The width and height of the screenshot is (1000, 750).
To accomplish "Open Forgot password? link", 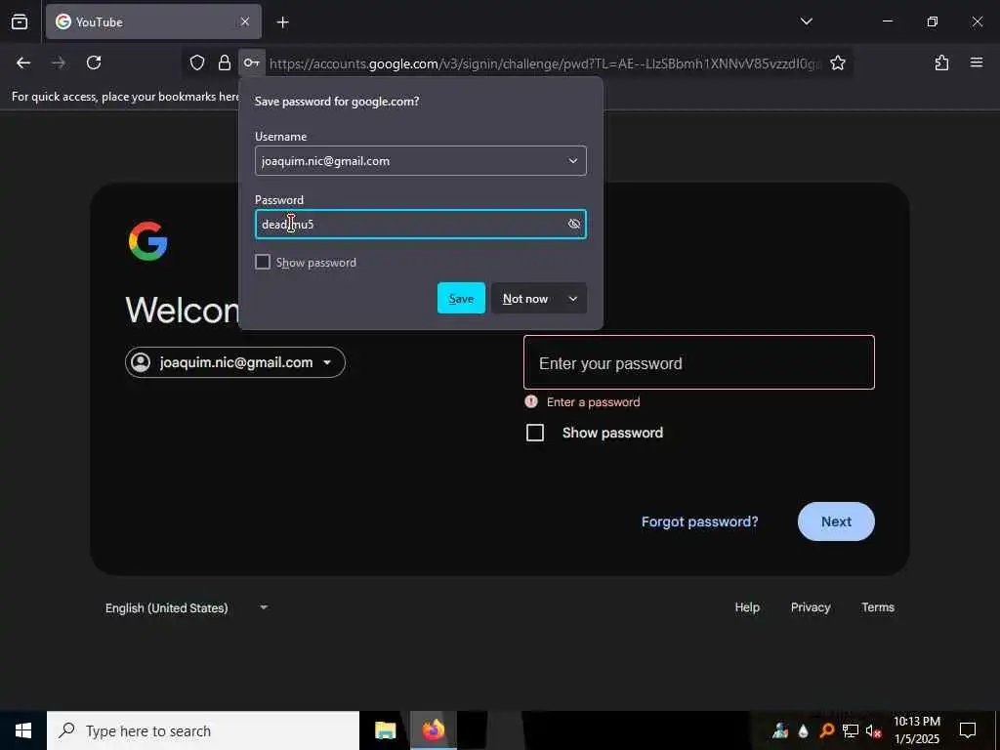I will [x=699, y=521].
